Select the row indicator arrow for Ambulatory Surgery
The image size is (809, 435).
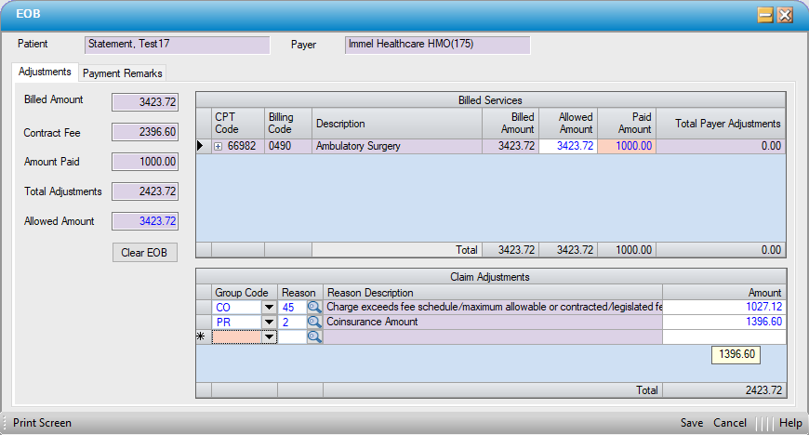(202, 146)
